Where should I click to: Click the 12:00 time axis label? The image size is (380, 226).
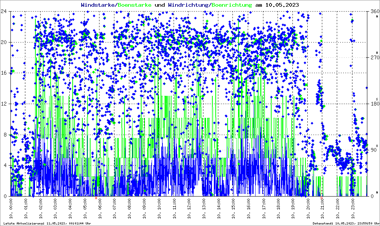189,208
